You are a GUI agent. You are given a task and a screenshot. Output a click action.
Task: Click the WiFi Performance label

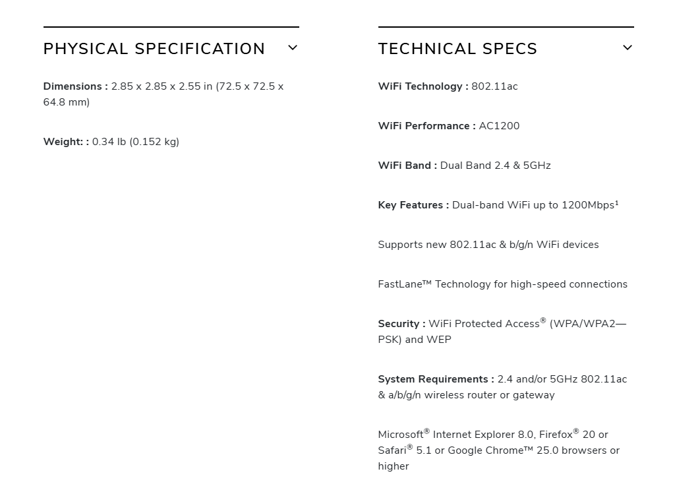(426, 126)
